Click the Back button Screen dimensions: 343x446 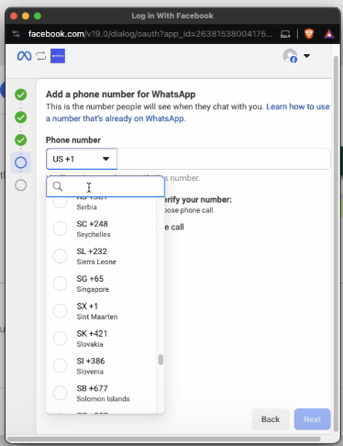pyautogui.click(x=271, y=419)
